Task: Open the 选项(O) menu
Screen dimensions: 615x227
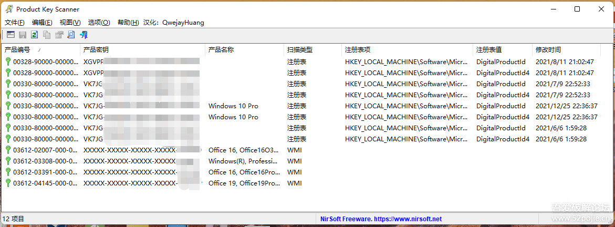Action: pos(99,23)
